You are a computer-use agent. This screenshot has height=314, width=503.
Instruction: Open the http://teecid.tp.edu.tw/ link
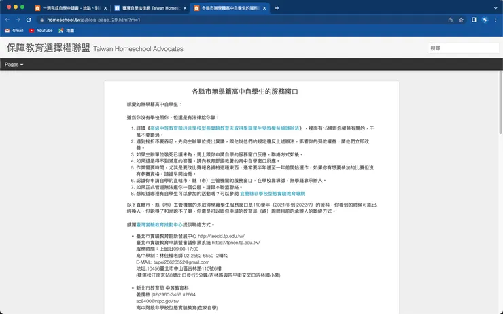tap(221, 236)
